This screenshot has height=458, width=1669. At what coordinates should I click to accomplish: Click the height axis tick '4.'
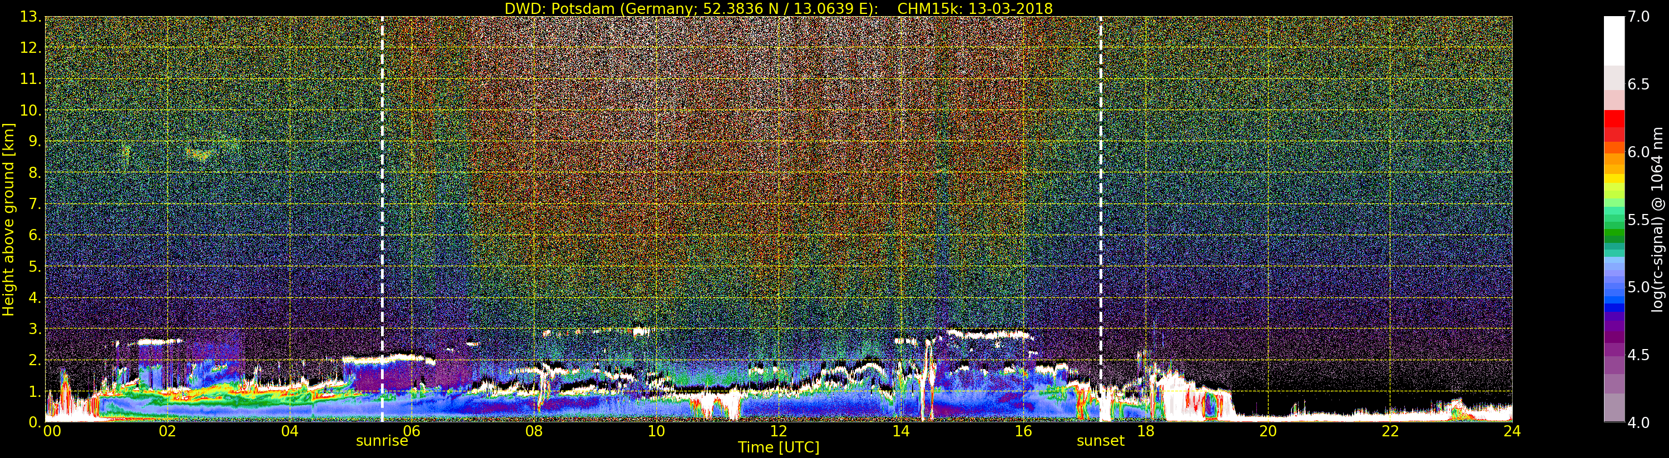[x=35, y=297]
